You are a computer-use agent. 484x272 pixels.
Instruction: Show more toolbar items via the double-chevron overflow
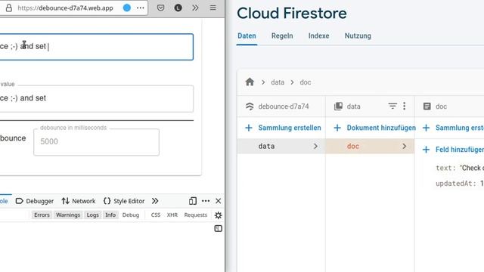(195, 8)
